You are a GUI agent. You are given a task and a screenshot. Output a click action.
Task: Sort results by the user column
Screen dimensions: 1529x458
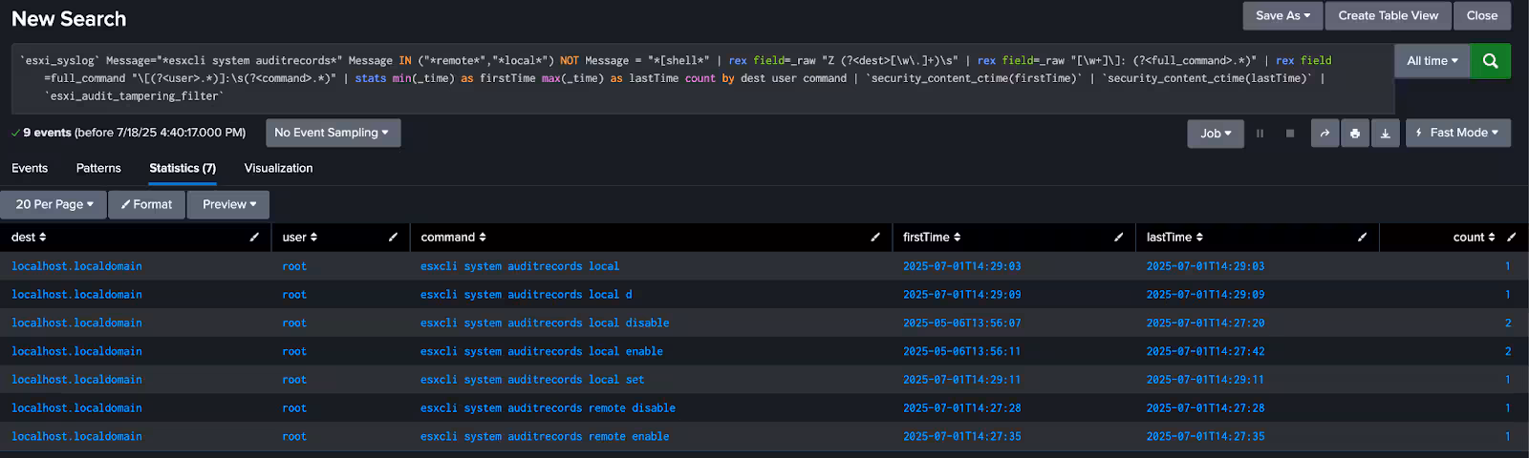click(299, 238)
